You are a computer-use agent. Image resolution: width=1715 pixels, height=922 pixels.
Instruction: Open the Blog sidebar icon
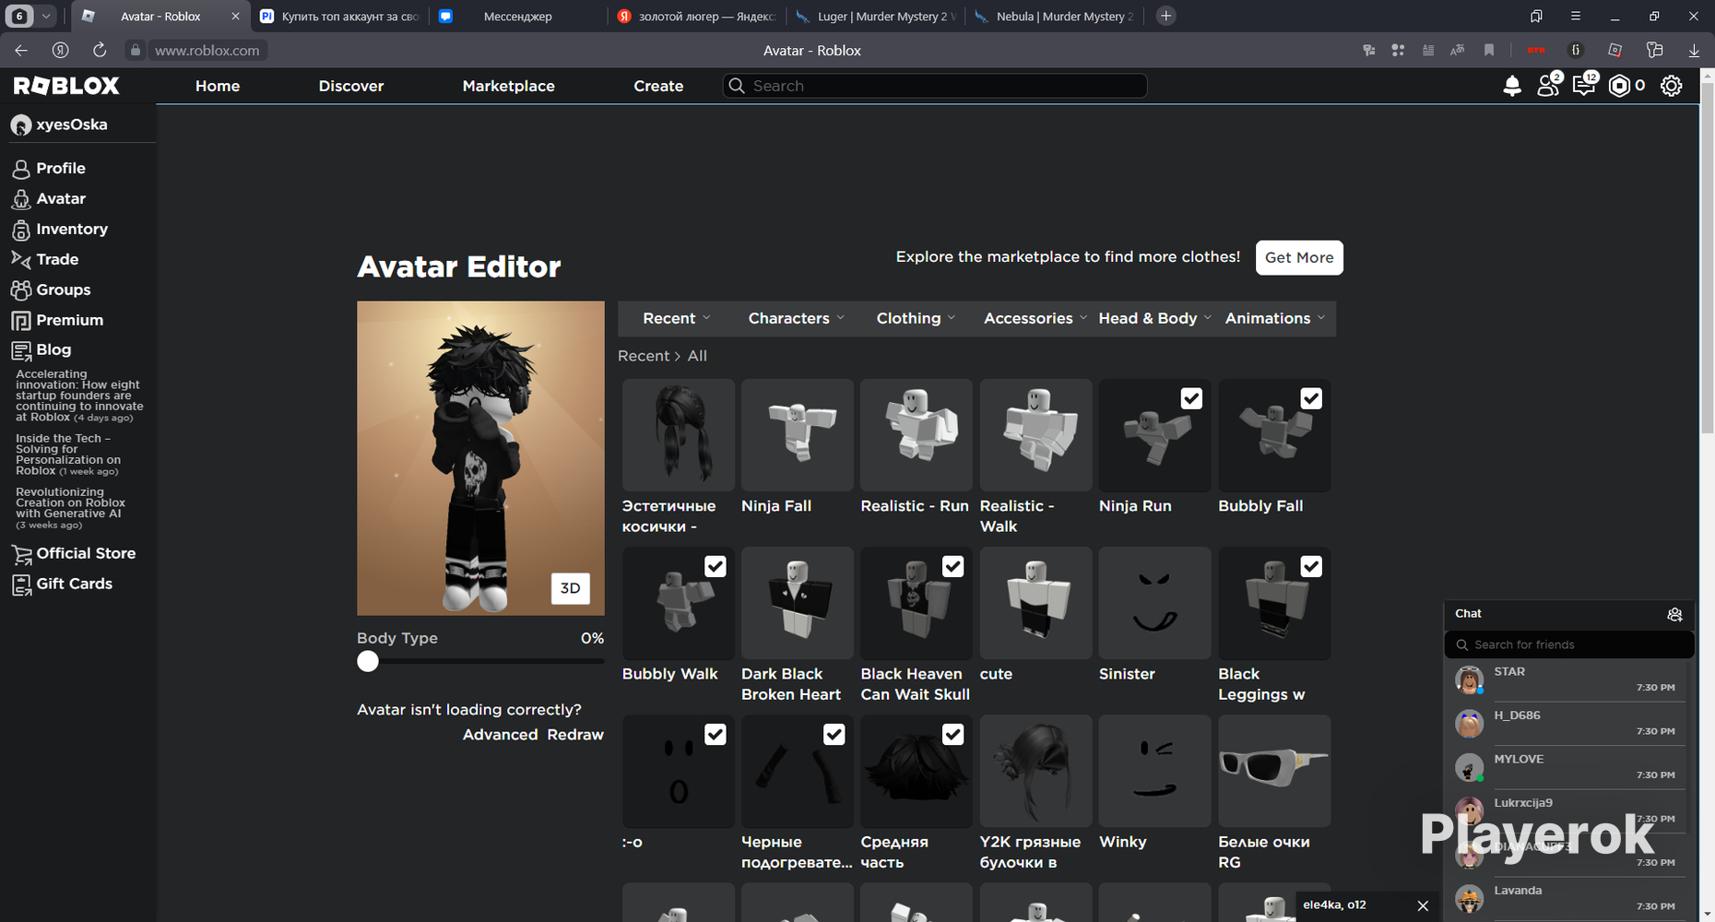(20, 350)
